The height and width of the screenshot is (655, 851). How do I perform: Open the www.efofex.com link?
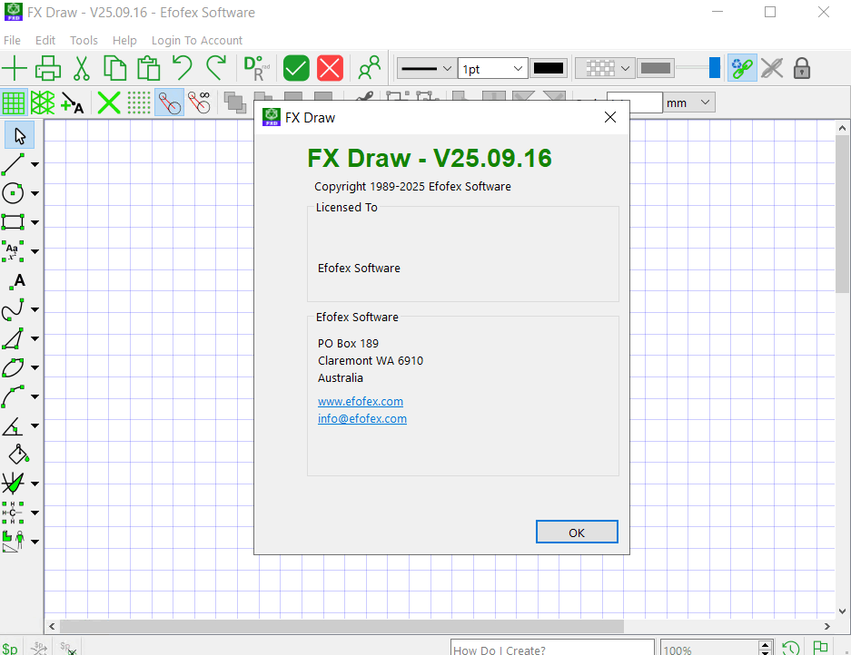(x=361, y=402)
